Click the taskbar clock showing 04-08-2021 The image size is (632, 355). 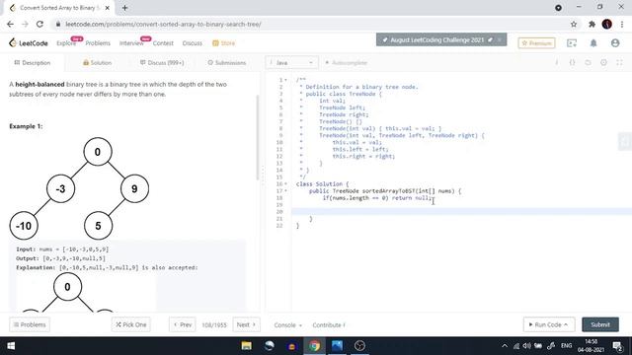click(x=591, y=346)
